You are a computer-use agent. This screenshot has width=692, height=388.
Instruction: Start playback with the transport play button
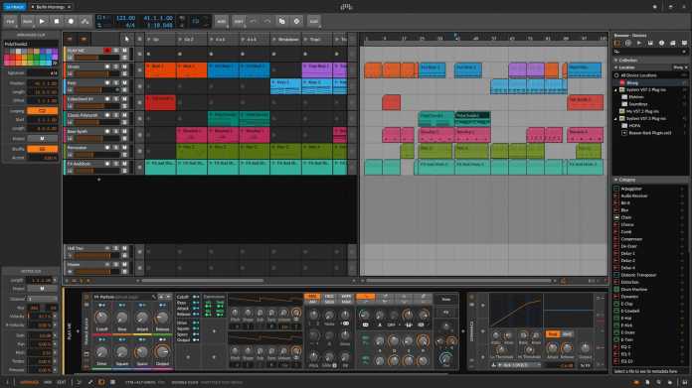pyautogui.click(x=42, y=21)
